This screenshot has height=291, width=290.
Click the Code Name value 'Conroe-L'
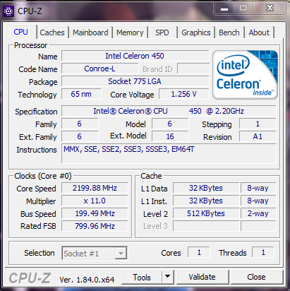pos(99,69)
